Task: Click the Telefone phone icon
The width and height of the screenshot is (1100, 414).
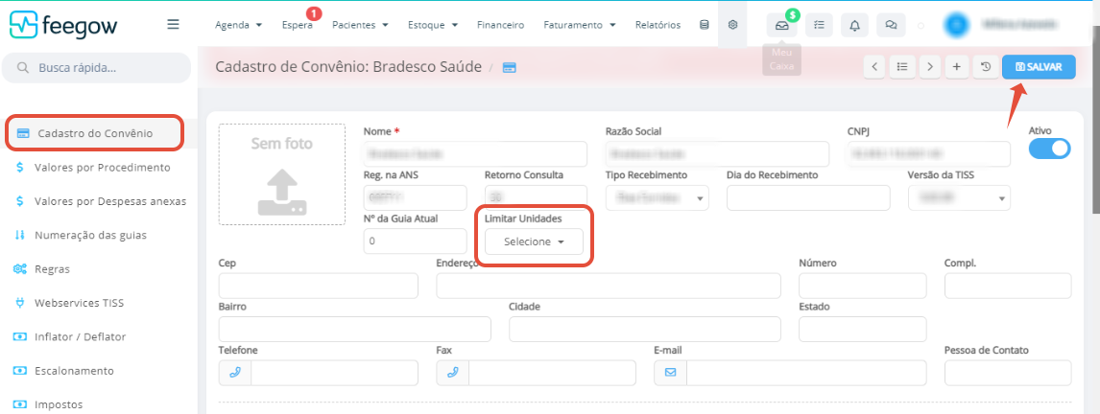Action: coord(235,373)
